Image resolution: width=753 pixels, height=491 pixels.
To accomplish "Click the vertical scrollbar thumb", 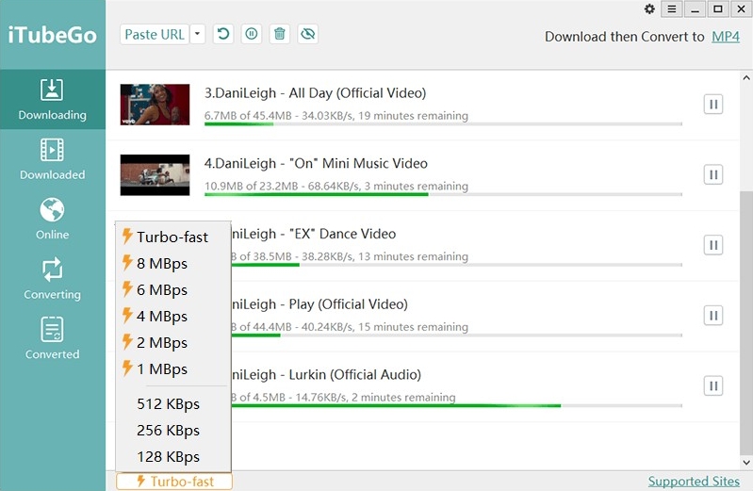I will 745,322.
